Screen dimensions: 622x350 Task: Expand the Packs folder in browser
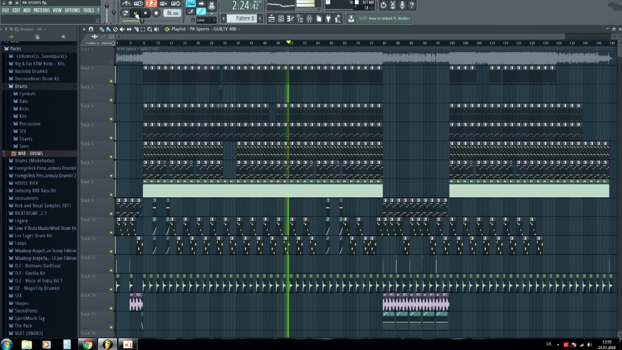click(x=16, y=49)
